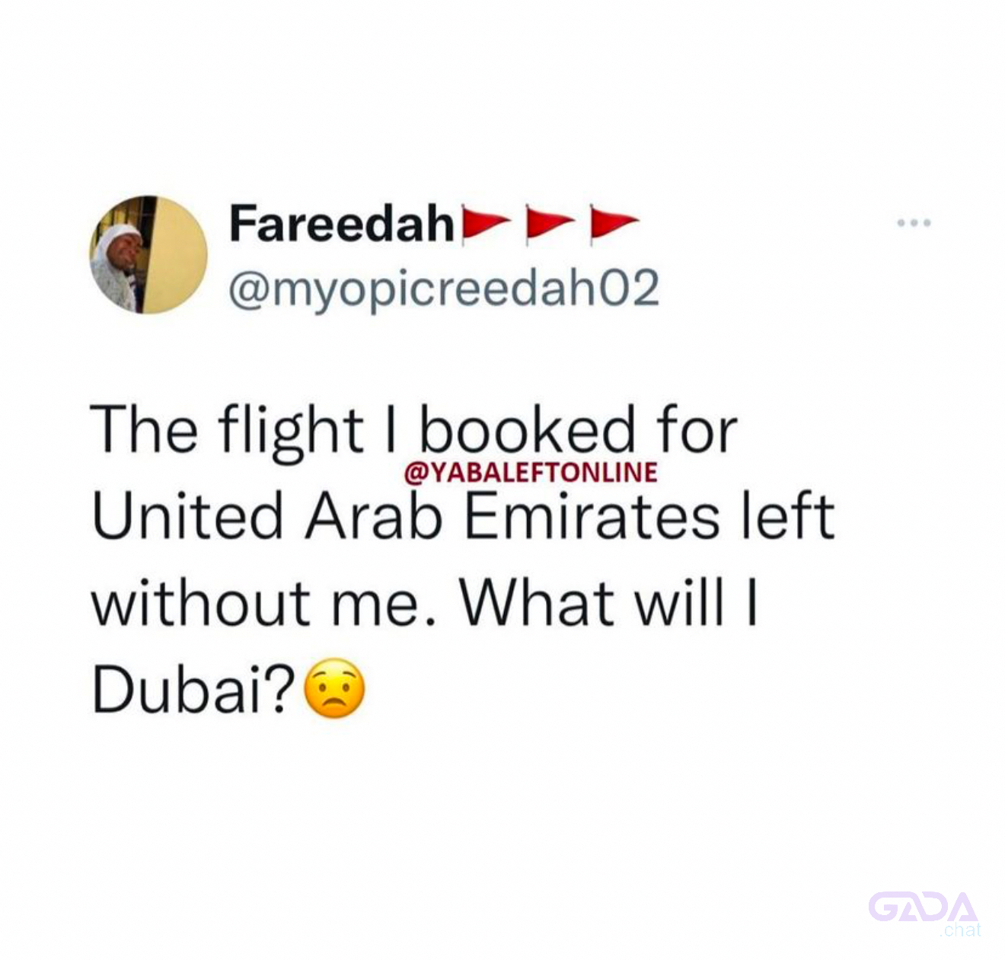Open the three-dot more options menu
The image size is (1005, 960).
pyautogui.click(x=914, y=224)
